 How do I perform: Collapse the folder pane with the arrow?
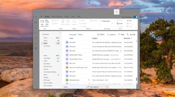[60, 33]
